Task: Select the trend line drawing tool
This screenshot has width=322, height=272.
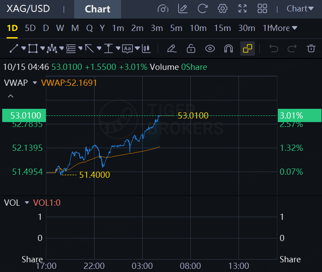Action: [x=14, y=49]
